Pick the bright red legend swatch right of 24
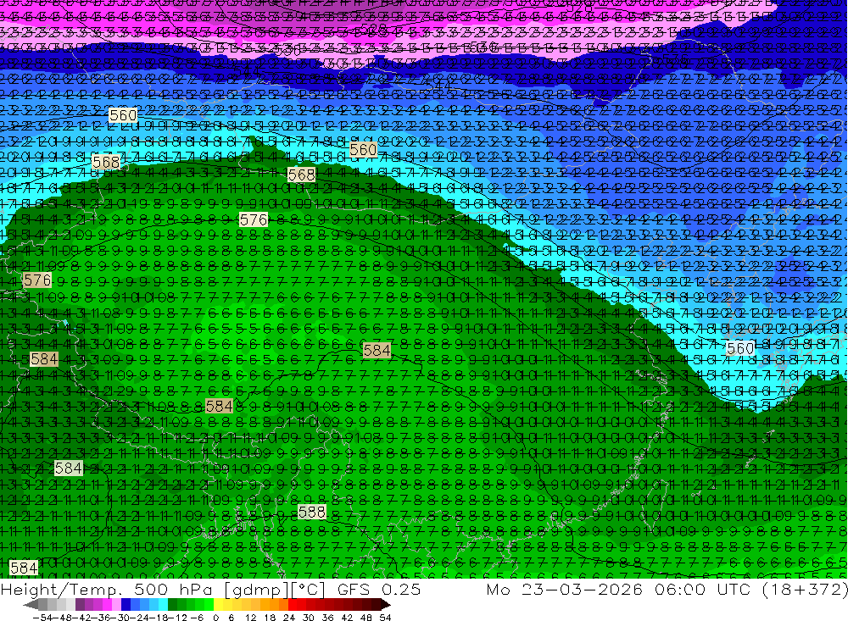The image size is (848, 621). 293,604
